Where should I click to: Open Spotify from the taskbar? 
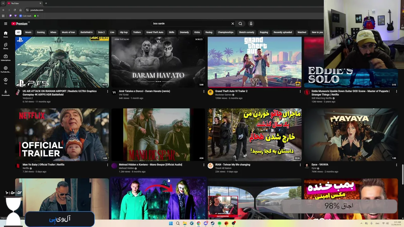[x=219, y=223]
